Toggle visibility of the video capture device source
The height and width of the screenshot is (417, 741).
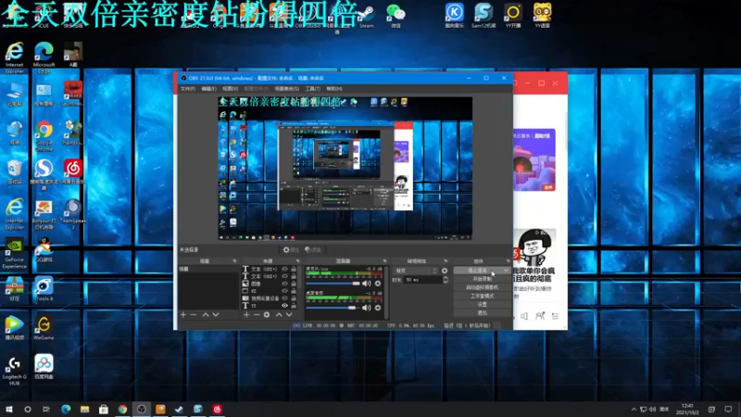[x=284, y=298]
